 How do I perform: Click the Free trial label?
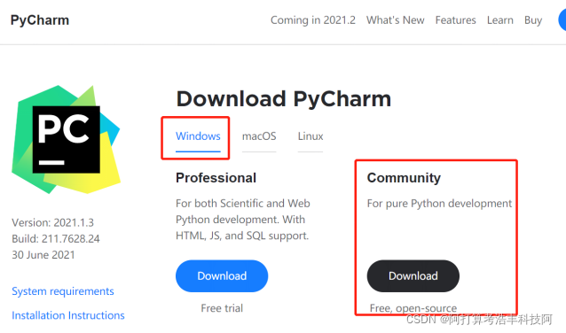[222, 308]
